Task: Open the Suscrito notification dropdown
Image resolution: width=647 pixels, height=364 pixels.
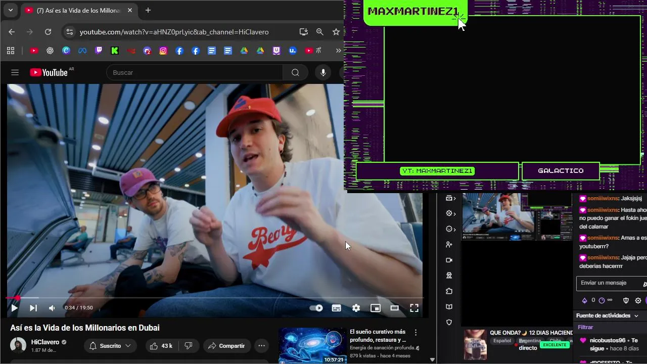Action: pos(110,346)
